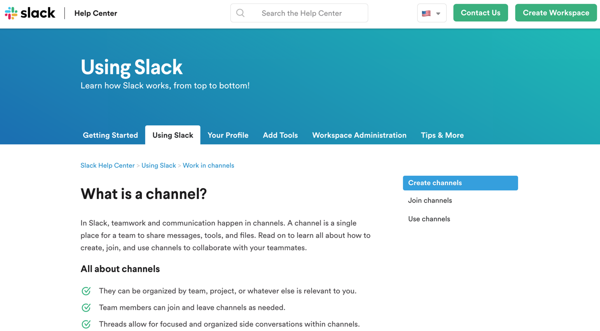Click the Contact Us button
Screen dimensions: 600x331
pos(481,13)
